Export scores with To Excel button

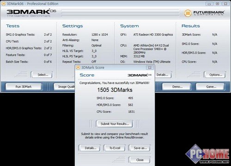pos(115,148)
